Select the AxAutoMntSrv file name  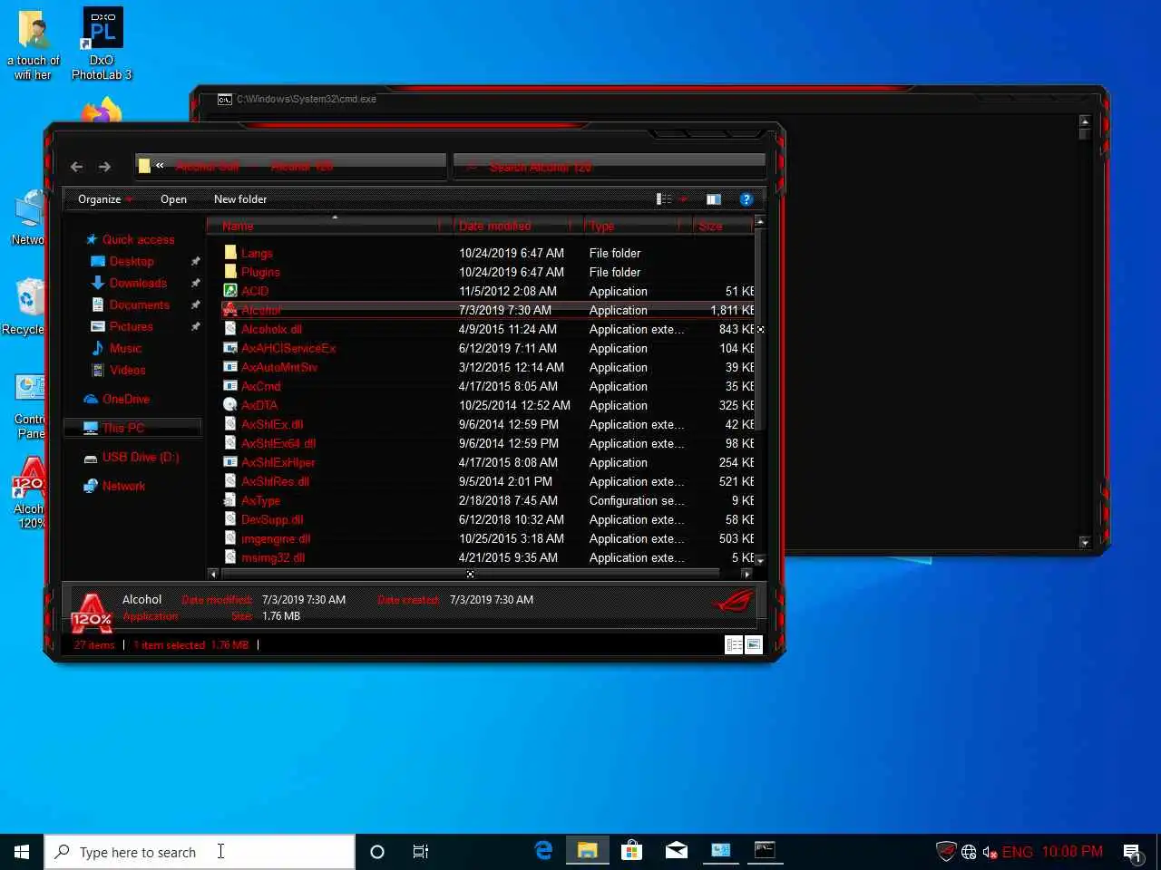(279, 367)
